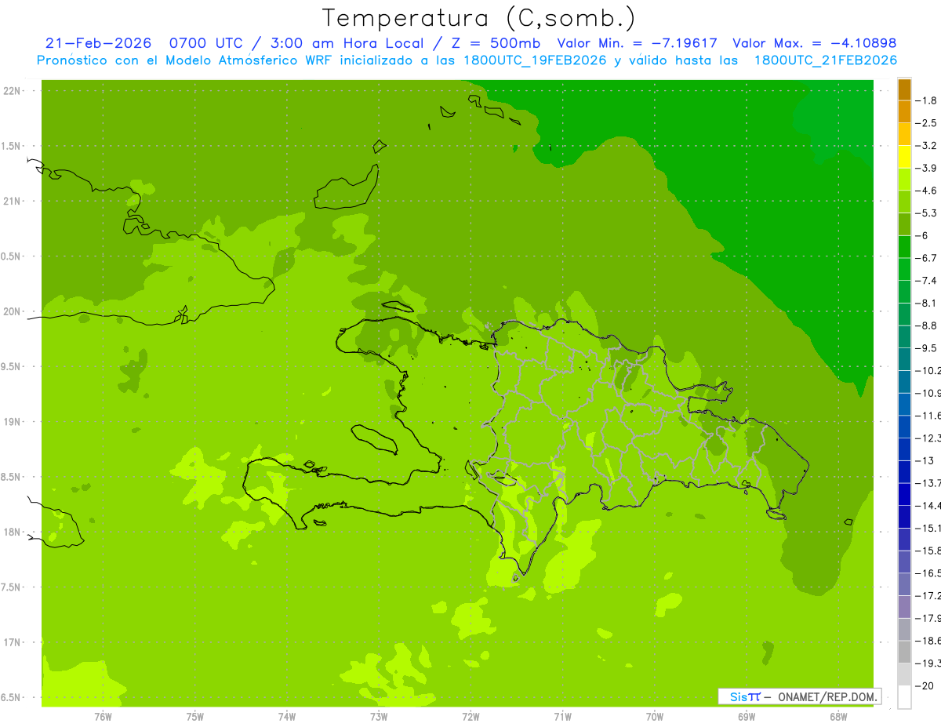
Task: Pick the orange colorbar segment between -1.8 and -2.5
Action: 904,112
